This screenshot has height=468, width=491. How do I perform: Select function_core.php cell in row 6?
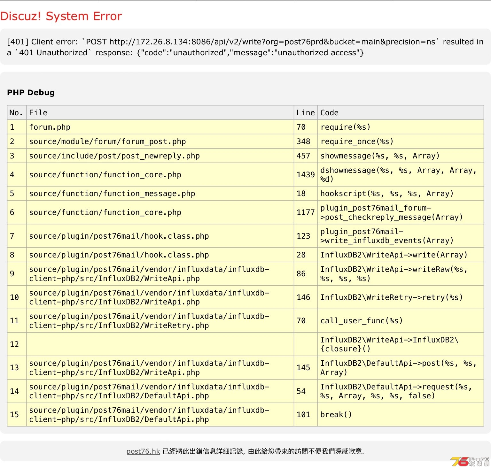tap(160, 212)
